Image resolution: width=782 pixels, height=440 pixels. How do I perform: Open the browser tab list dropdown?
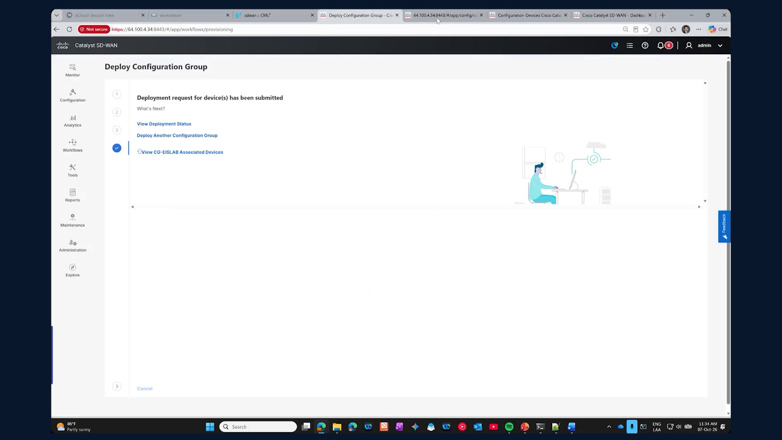tap(57, 15)
